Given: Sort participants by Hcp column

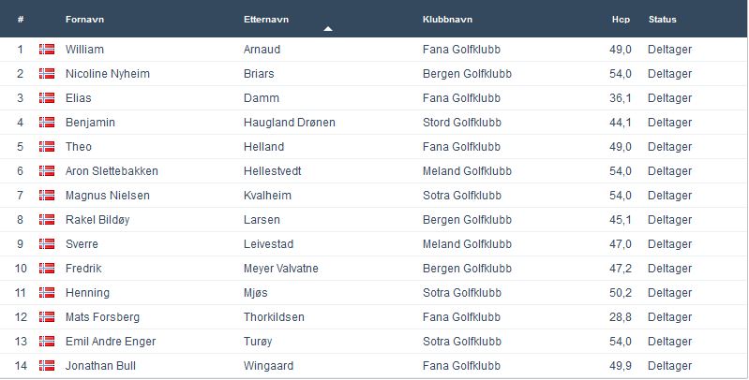Looking at the screenshot, I should [620, 20].
